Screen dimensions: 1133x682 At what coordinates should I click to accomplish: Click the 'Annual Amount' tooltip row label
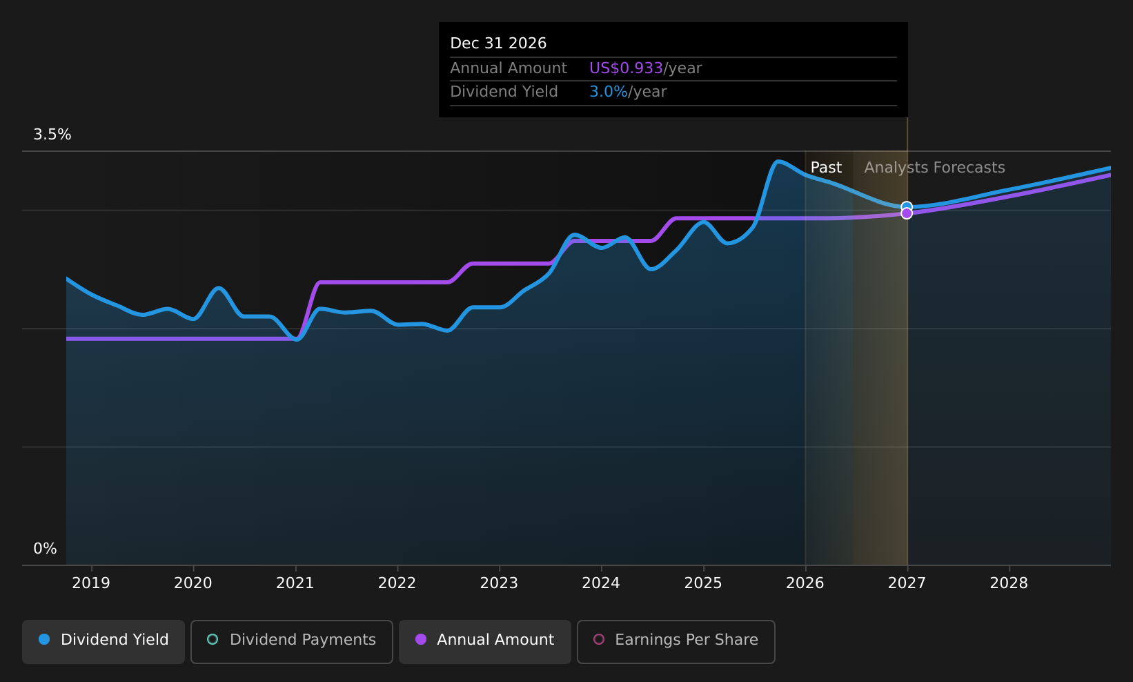click(x=509, y=68)
